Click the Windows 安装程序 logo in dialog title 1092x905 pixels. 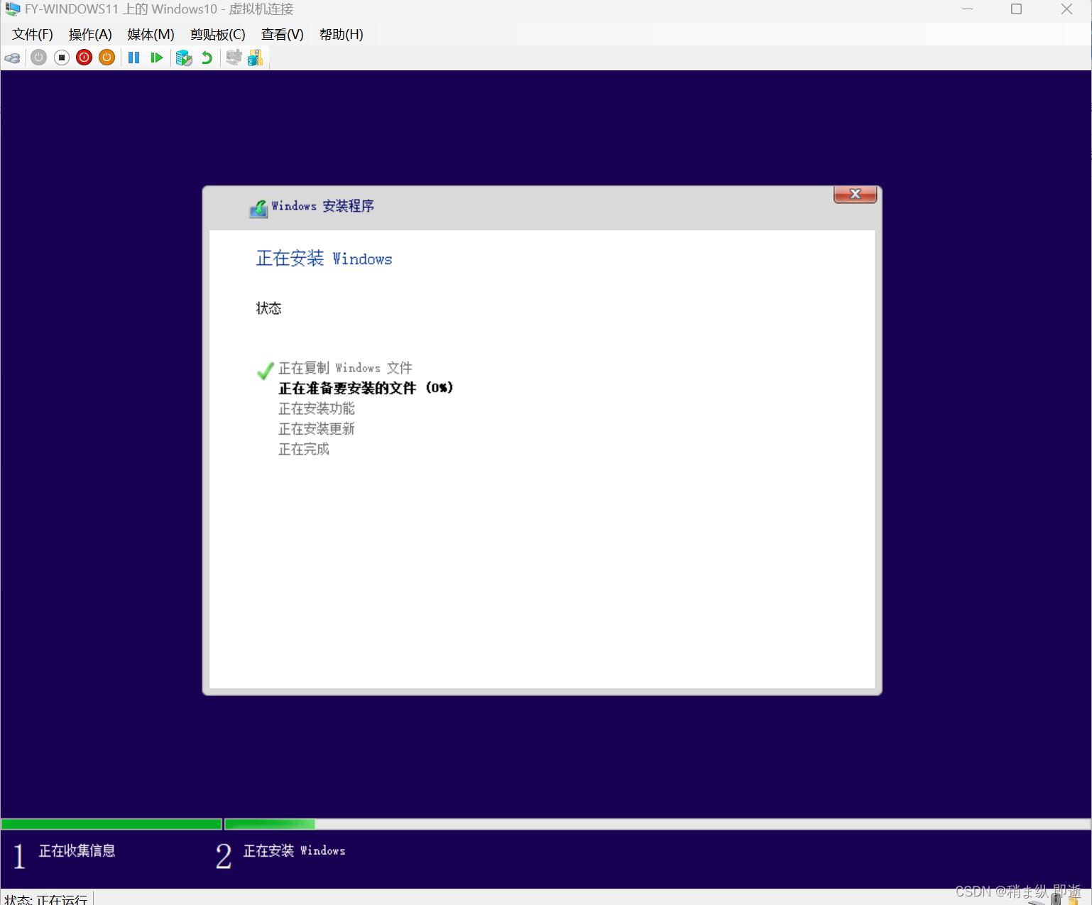coord(258,207)
